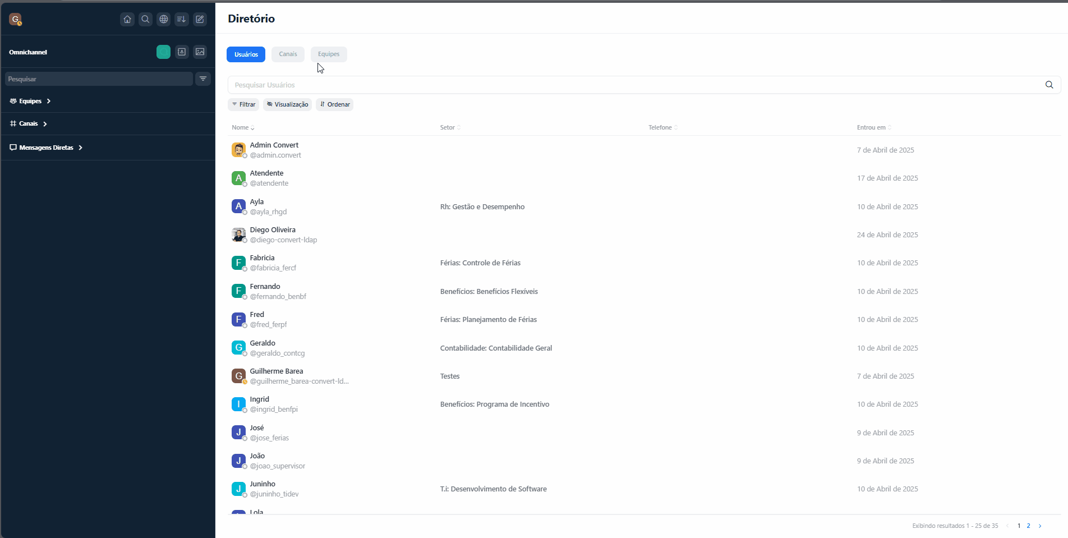The width and height of the screenshot is (1068, 538).
Task: Click 'Férias: Planejamento de Férias' cell
Action: (x=488, y=319)
